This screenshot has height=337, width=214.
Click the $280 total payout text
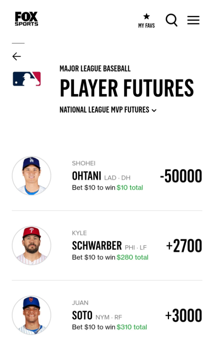133,257
